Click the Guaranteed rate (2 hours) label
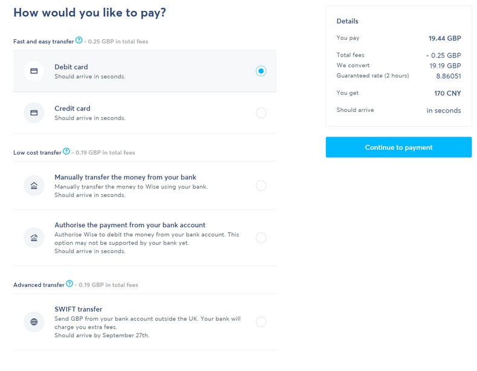The image size is (477, 371). pos(373,76)
